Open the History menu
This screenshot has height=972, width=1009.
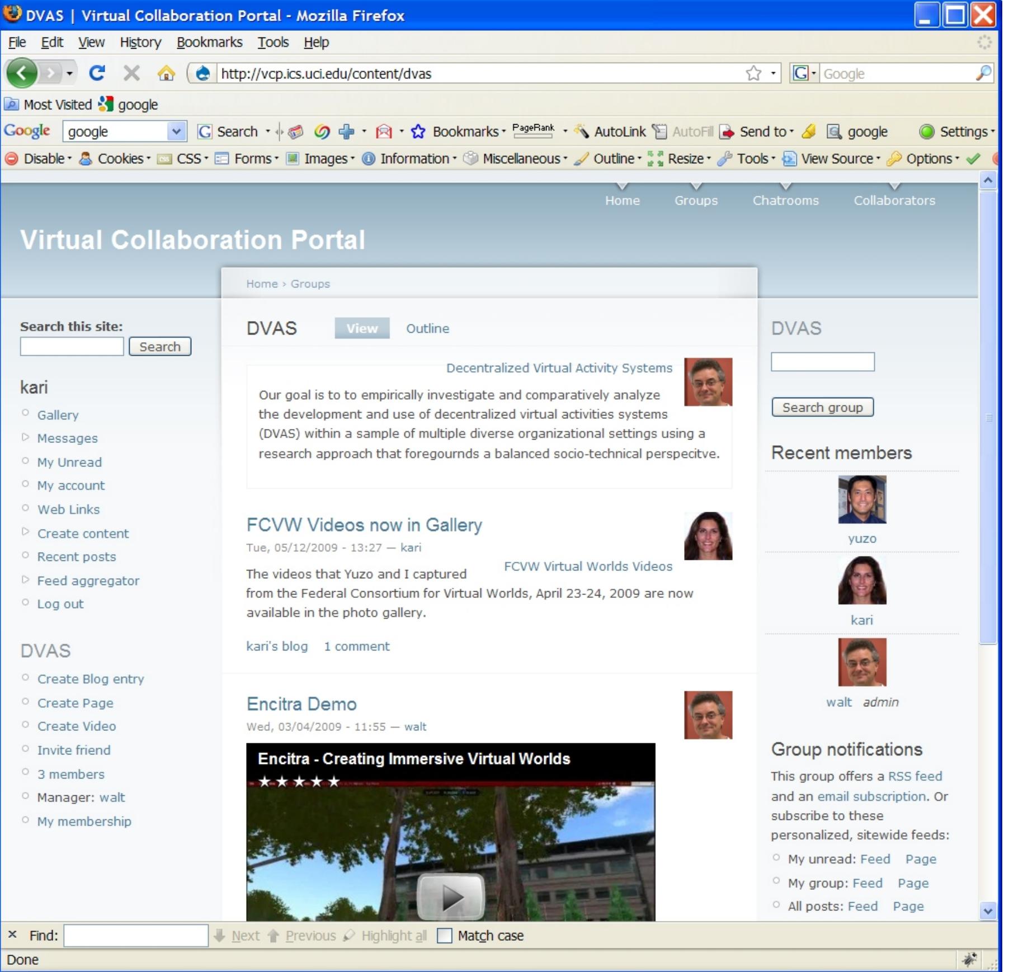pos(140,43)
